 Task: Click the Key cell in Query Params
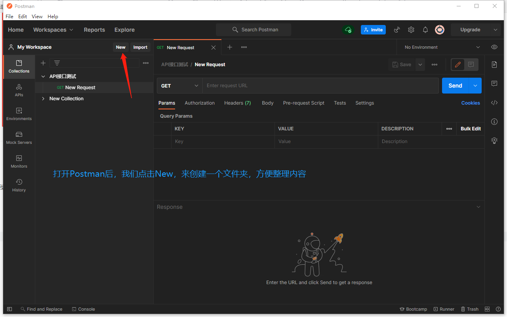pyautogui.click(x=223, y=141)
